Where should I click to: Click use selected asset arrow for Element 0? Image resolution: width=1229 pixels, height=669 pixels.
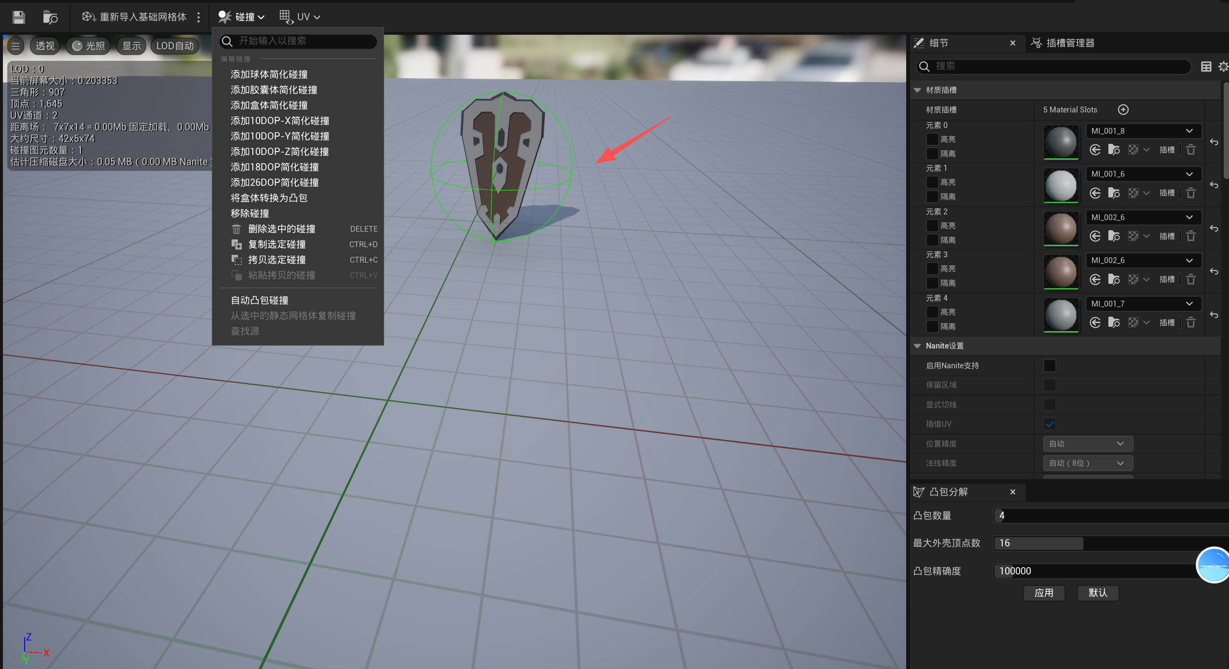1095,150
